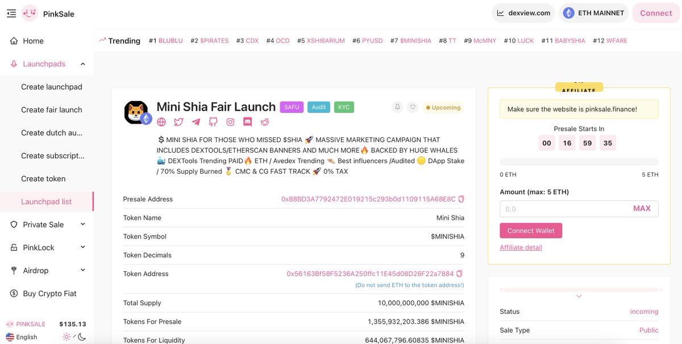Open trending token #5 XSHIBARIUM
The height and width of the screenshot is (344, 682).
click(x=321, y=41)
